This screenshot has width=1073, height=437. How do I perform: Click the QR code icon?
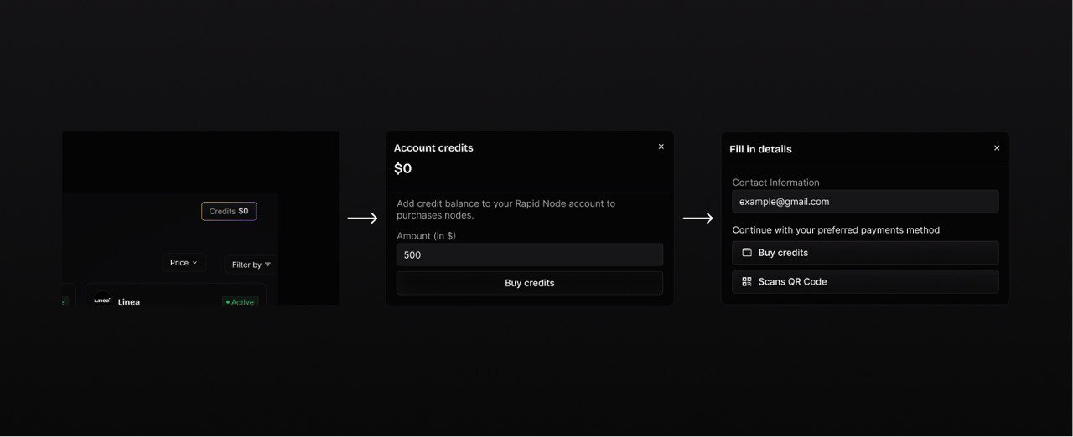[x=747, y=281]
